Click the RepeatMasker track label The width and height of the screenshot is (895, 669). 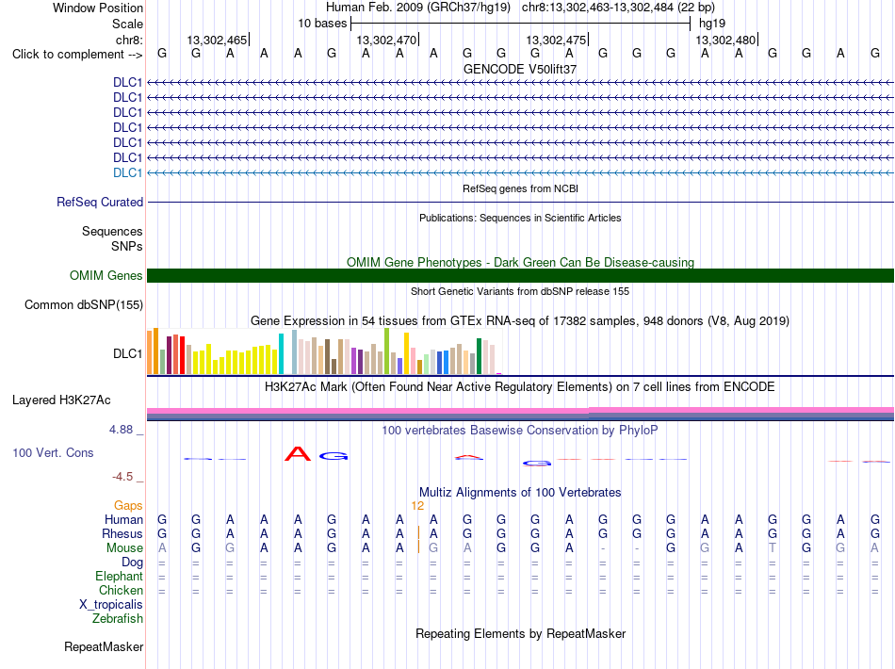(104, 646)
